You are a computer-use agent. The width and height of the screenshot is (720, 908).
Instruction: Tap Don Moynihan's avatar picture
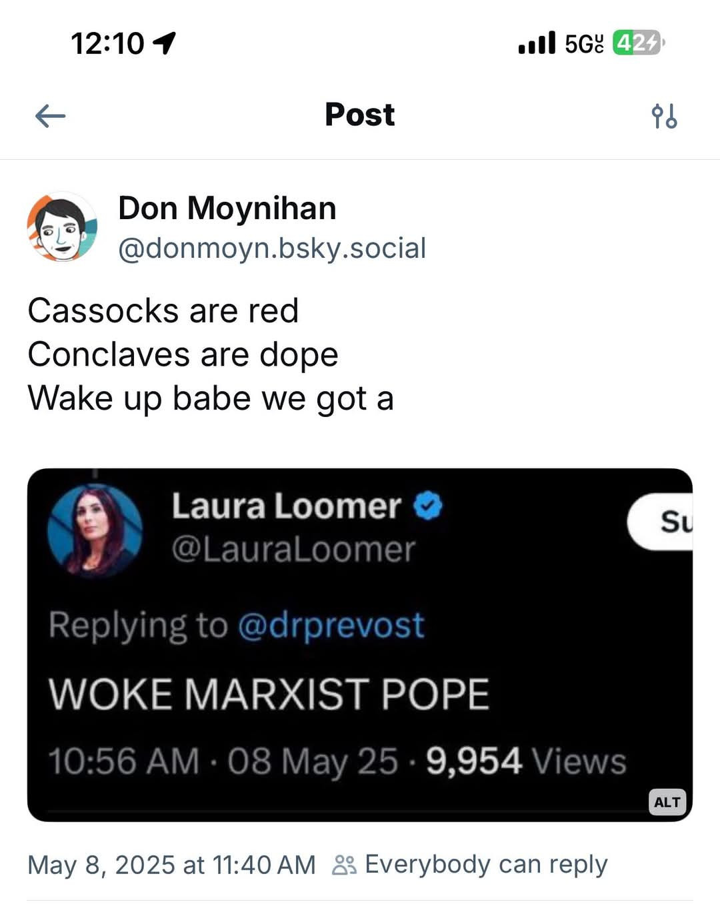click(62, 227)
